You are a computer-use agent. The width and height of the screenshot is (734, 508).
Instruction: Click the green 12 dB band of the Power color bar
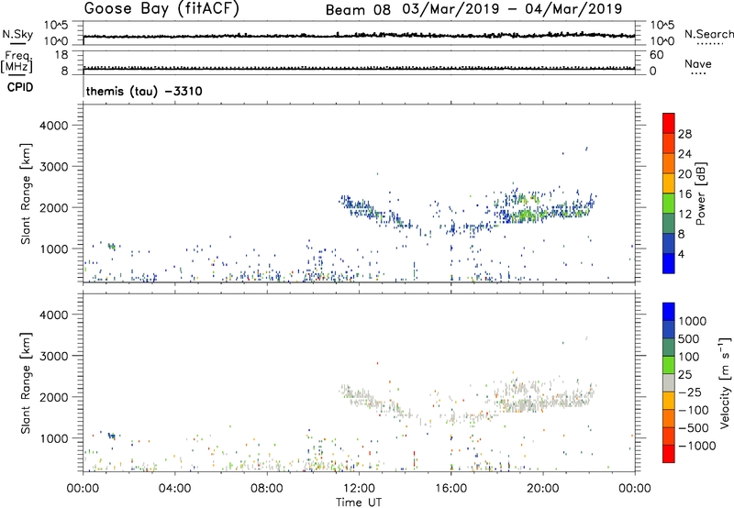[x=669, y=203]
